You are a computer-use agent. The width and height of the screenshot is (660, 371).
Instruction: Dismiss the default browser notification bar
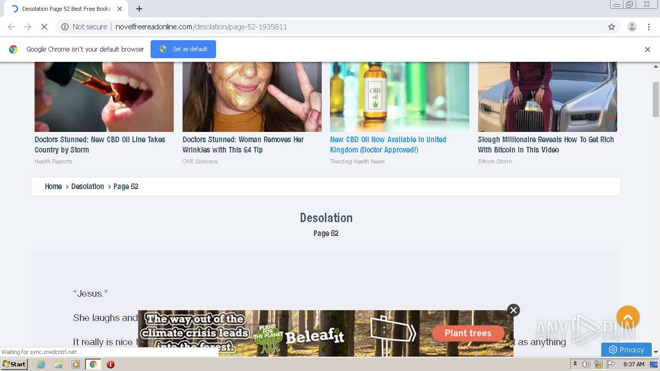[648, 49]
